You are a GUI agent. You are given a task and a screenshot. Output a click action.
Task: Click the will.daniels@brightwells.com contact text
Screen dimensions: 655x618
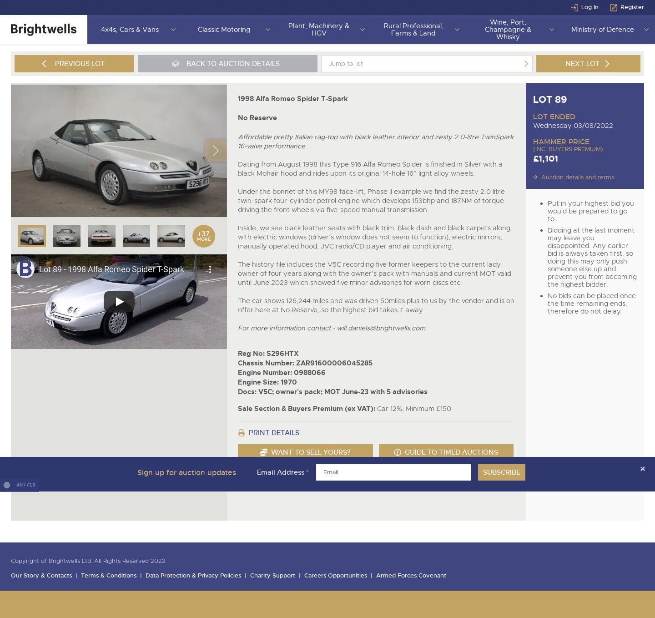[x=381, y=328]
